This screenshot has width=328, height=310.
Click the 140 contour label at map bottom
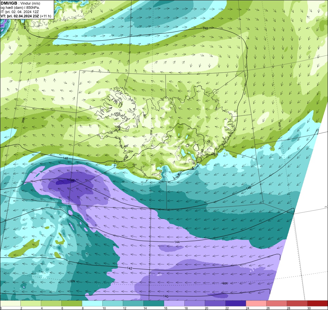tap(165, 296)
